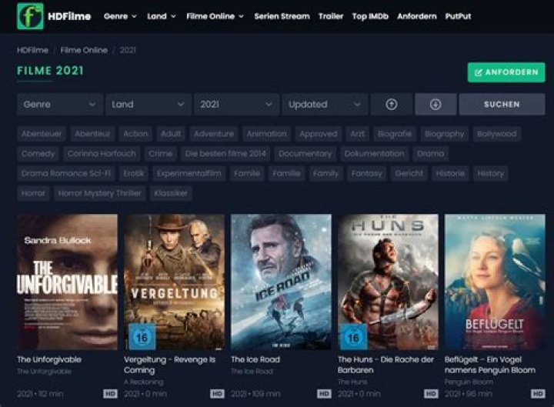Select the Fantasy genre tag
Image resolution: width=554 pixels, height=407 pixels.
click(366, 173)
